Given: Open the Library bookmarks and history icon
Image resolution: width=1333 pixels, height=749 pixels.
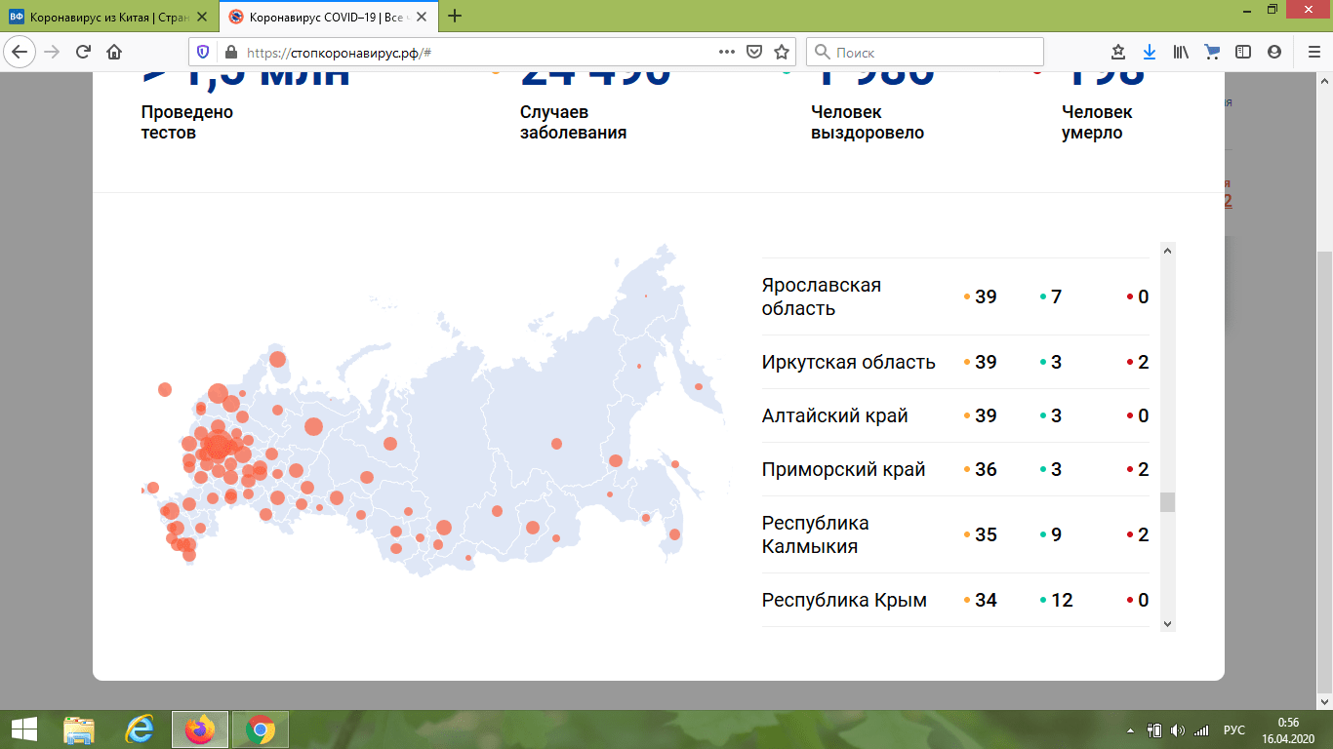Looking at the screenshot, I should point(1182,53).
